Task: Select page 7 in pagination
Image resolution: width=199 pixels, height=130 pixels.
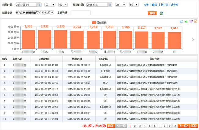Action: coord(160,126)
